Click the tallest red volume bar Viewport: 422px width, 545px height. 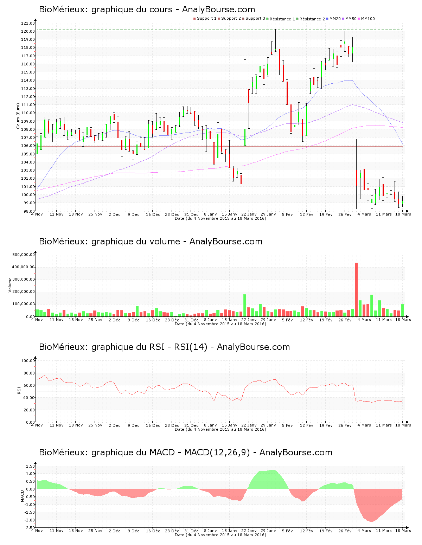coord(356,290)
